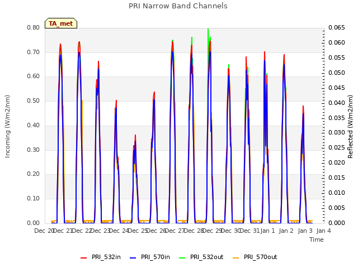This screenshot has width=358, height=268.
Task: Click the 0.040 right axis tick label
Action: point(337,103)
